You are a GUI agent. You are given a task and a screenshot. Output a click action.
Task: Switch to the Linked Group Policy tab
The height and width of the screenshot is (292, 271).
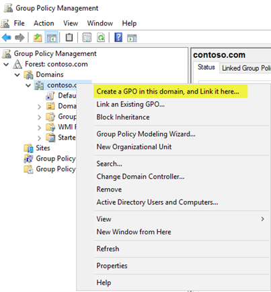(246, 68)
